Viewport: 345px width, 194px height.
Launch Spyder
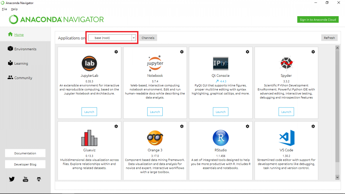pos(286,112)
